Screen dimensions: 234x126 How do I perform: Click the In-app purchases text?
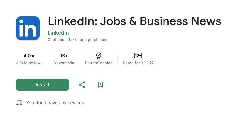pos(91,40)
